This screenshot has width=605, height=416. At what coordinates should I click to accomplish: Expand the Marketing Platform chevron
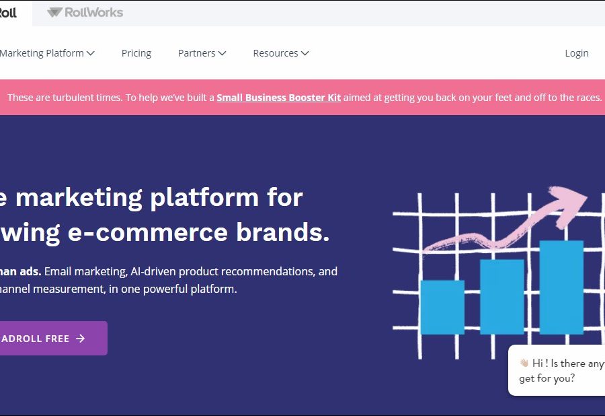tap(91, 53)
